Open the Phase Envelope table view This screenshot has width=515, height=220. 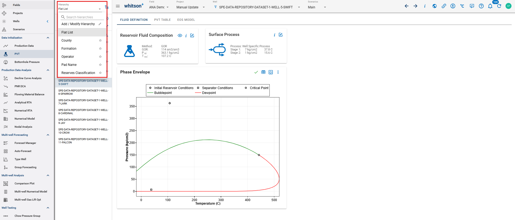tap(263, 72)
